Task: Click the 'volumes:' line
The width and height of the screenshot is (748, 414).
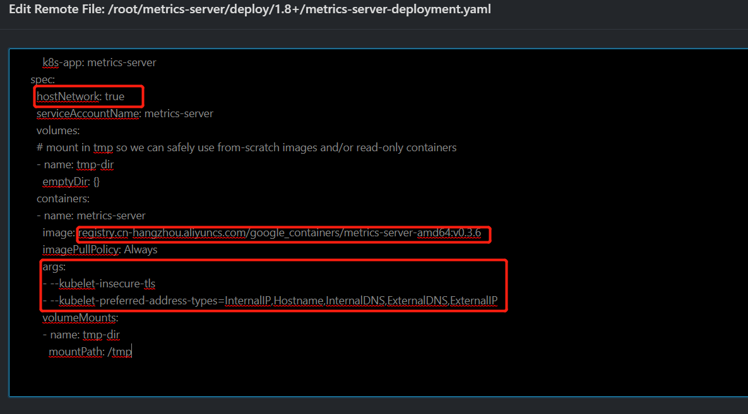Action: pyautogui.click(x=58, y=130)
